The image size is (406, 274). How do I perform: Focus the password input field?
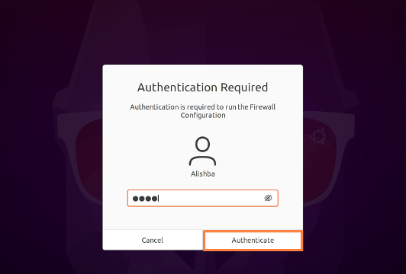pos(203,198)
